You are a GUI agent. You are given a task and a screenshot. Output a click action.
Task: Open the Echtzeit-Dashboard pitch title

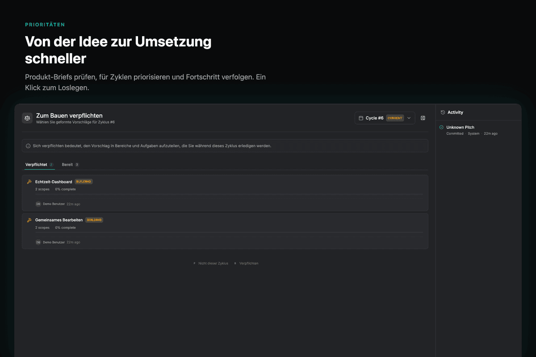[x=54, y=182]
